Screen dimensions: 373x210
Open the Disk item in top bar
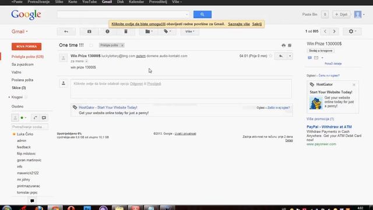(120, 2)
